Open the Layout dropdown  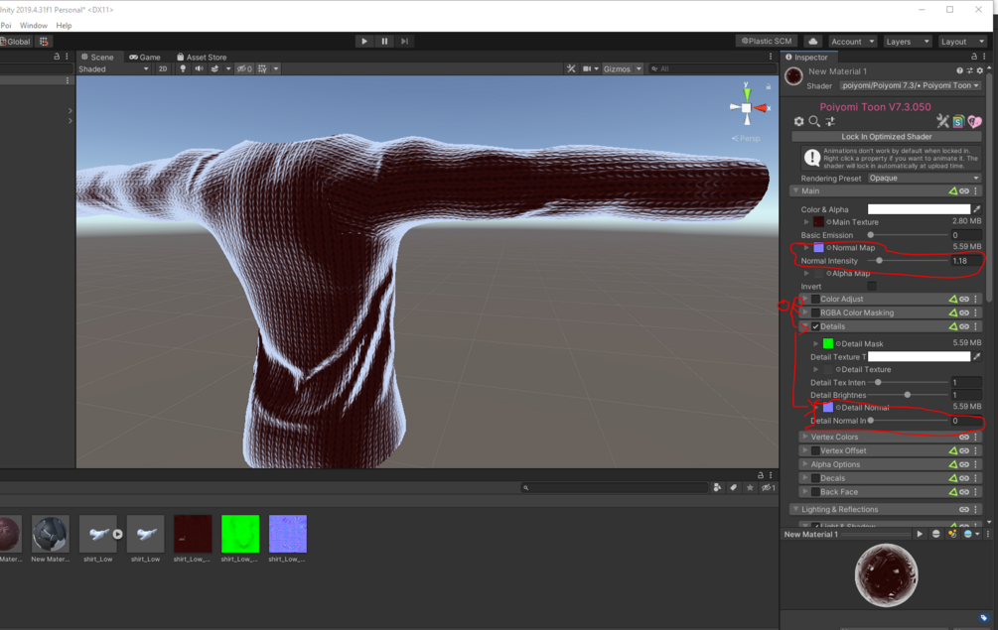[x=962, y=42]
